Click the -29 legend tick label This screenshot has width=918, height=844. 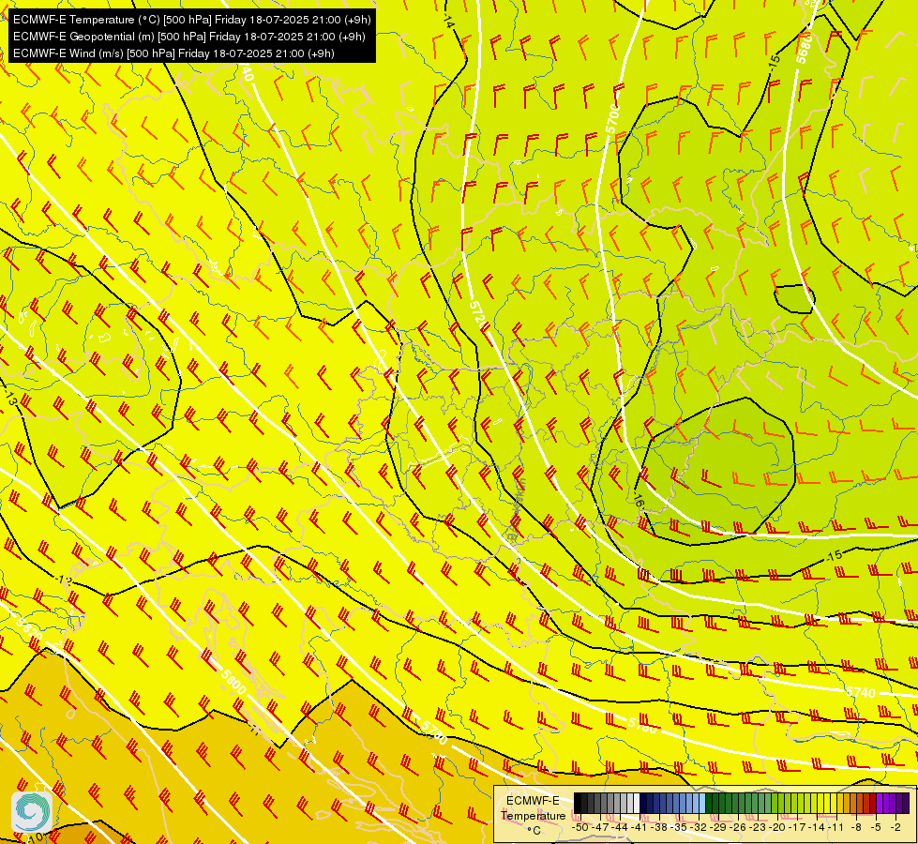pos(717,828)
